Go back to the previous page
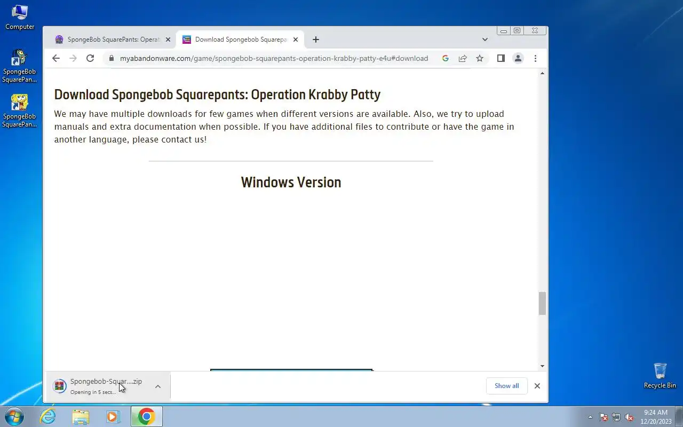 point(56,58)
